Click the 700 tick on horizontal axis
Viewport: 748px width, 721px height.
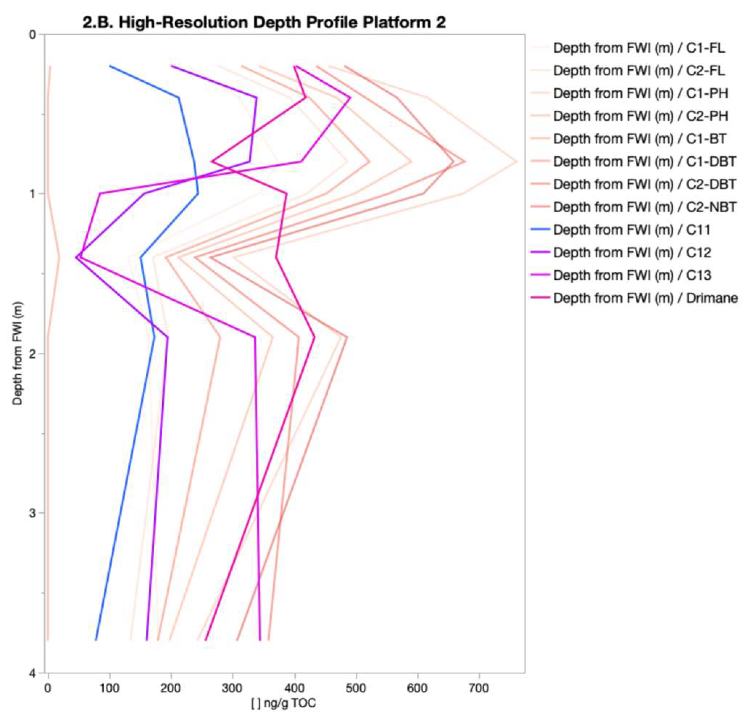click(x=479, y=688)
